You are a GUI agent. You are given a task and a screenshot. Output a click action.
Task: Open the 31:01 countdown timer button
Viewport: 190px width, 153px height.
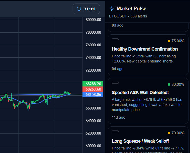pyautogui.click(x=86, y=9)
